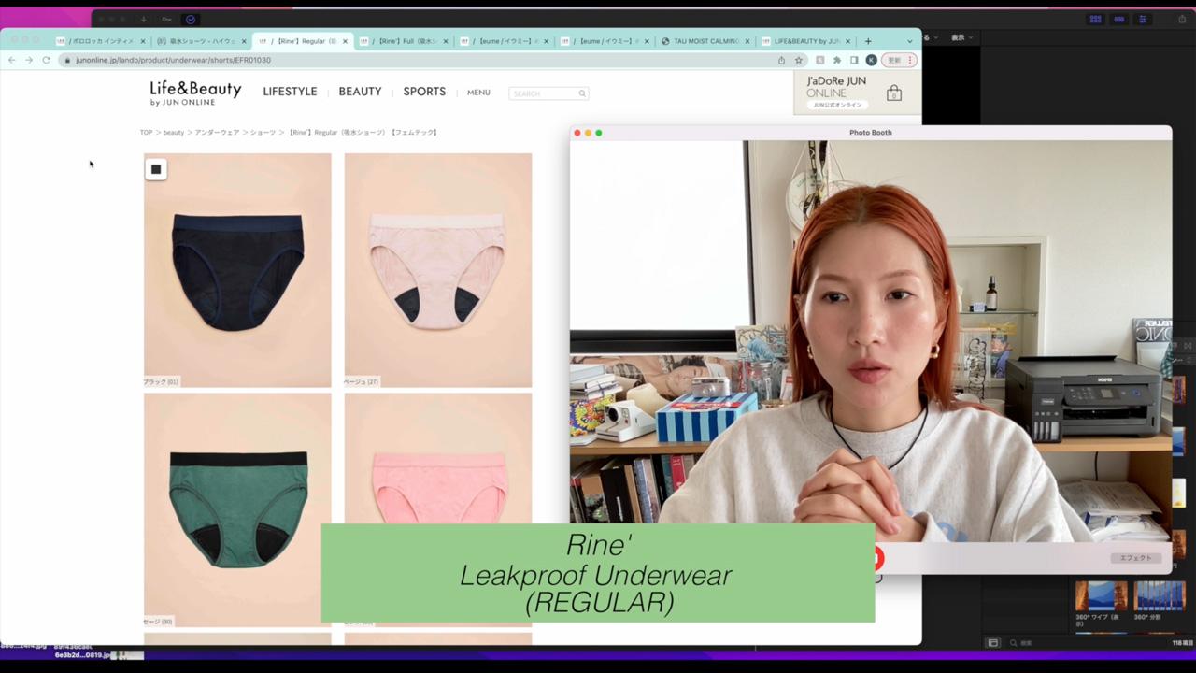1196x673 pixels.
Task: Click the search magnifier on Life&Beauty site
Action: 581,93
